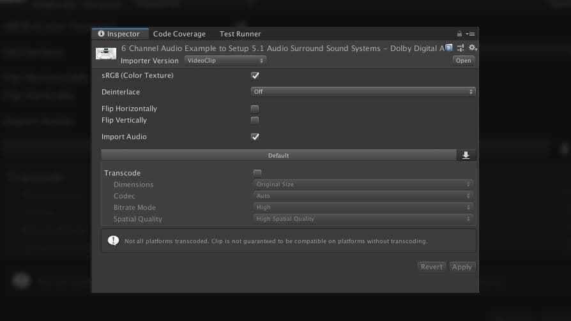
Task: Switch to the Test Runner tab
Action: pos(240,34)
